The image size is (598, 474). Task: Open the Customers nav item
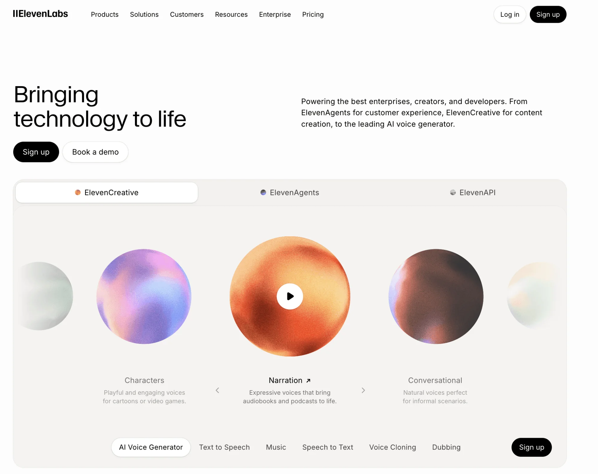[x=187, y=14]
